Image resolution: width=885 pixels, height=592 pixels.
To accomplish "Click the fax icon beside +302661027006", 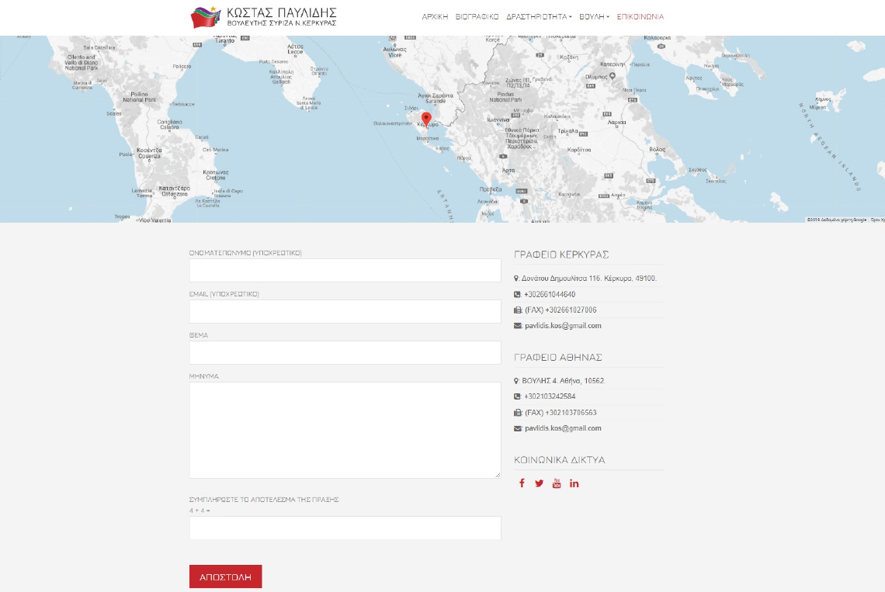I will click(x=518, y=310).
